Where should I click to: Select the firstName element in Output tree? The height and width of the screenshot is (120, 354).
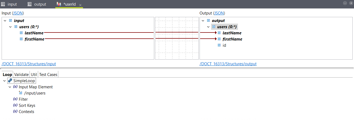click(x=232, y=39)
